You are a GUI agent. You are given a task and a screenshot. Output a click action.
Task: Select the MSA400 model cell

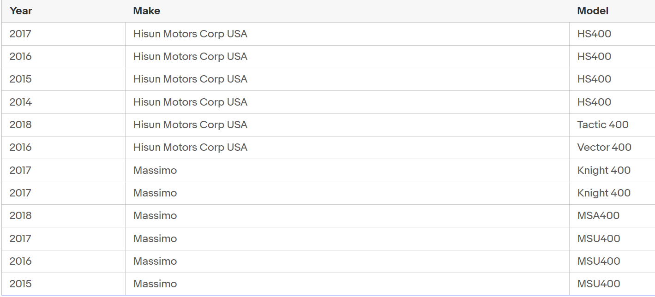(x=598, y=215)
